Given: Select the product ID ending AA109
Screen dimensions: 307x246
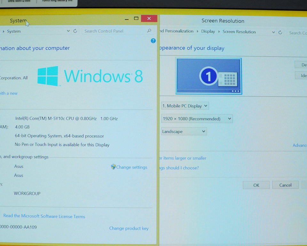Looking at the screenshot, I should (x=18, y=227).
